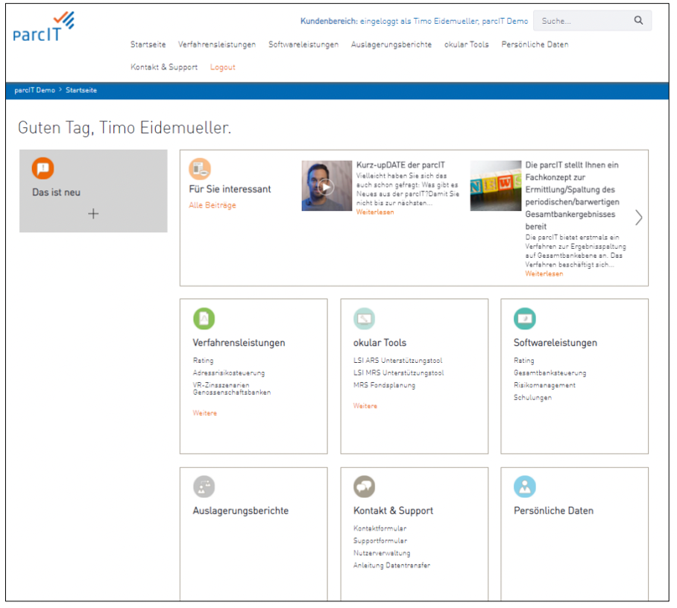Click 'Adressrisikosteuerung' link
The image size is (677, 608).
tap(229, 373)
